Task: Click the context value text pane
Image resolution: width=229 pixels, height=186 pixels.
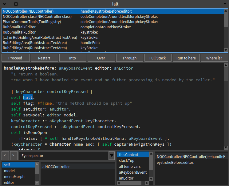Action: point(191,168)
